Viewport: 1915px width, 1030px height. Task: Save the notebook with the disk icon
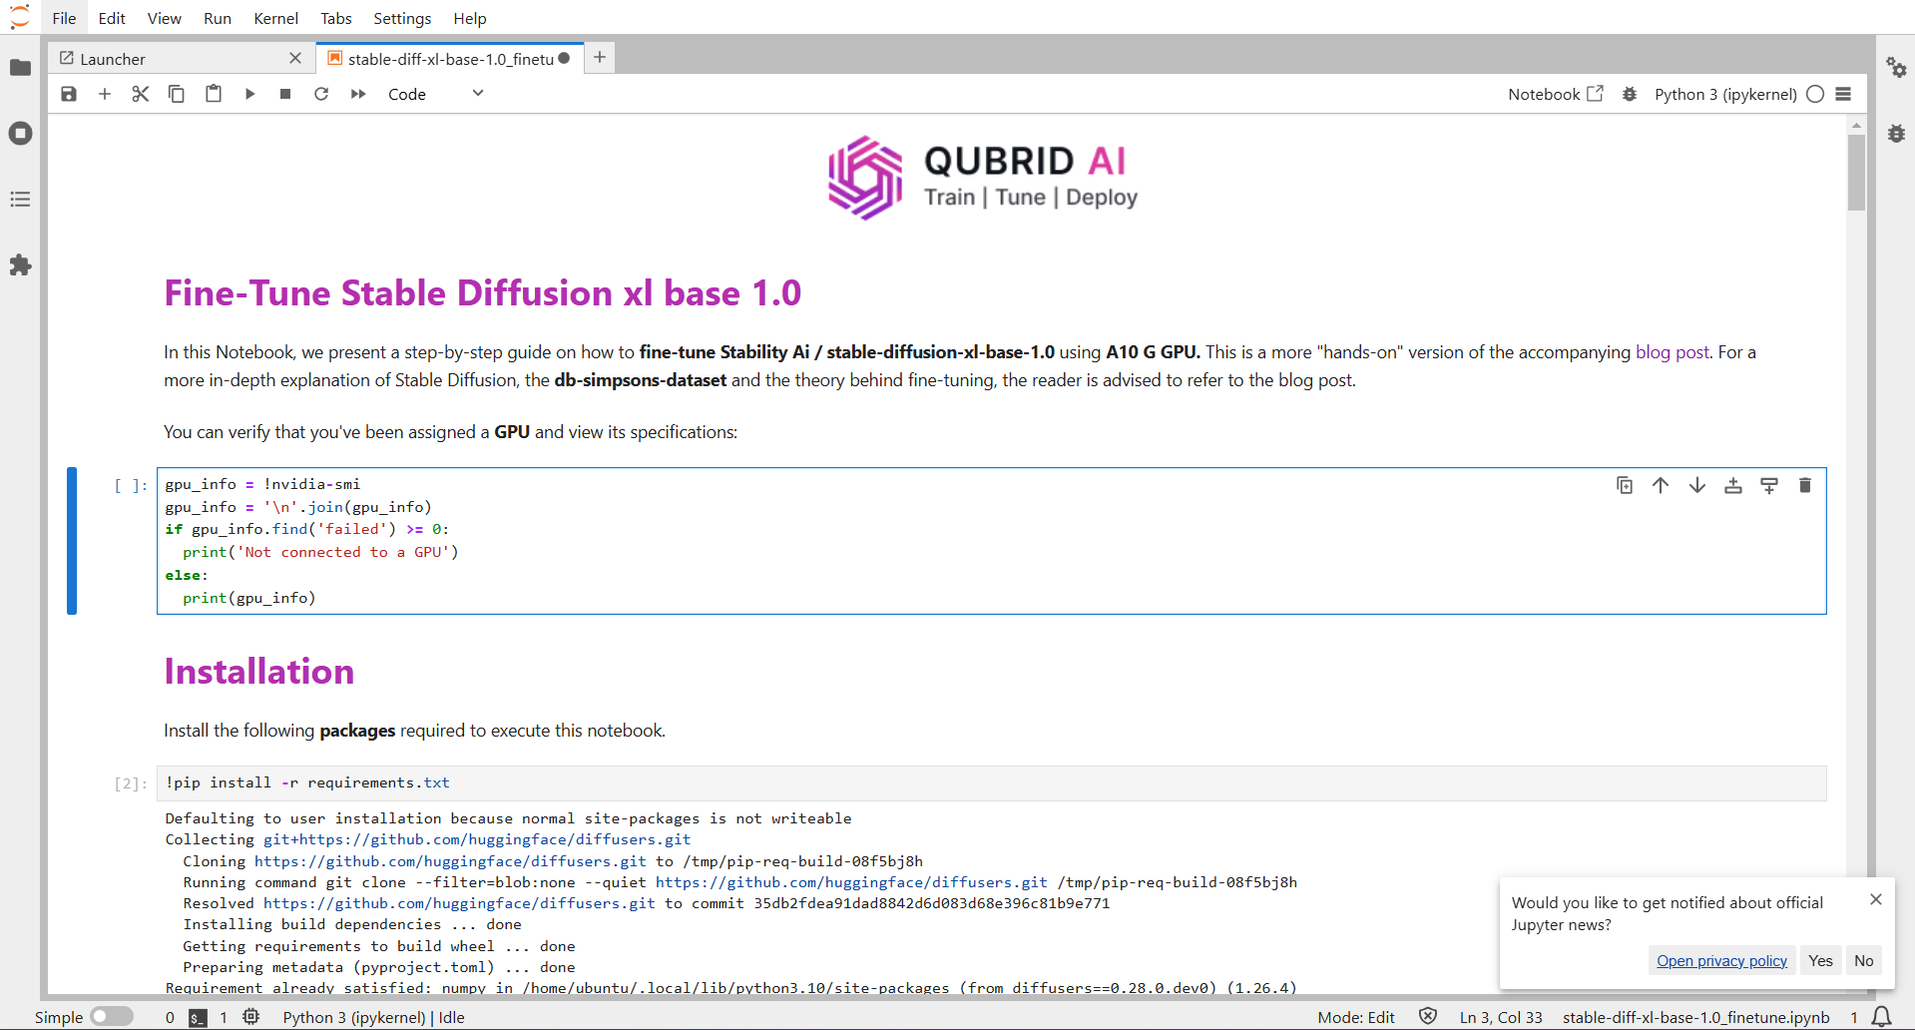click(x=69, y=94)
